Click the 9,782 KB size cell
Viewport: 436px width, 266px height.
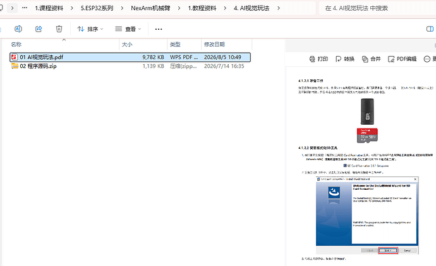[153, 57]
